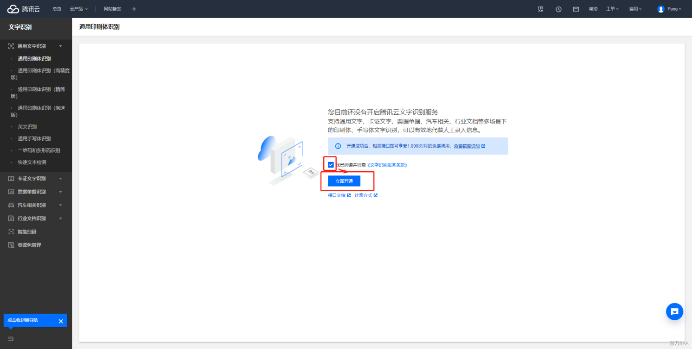Select 通用印刷体识别 in the sidebar list
The height and width of the screenshot is (349, 692).
click(x=34, y=59)
